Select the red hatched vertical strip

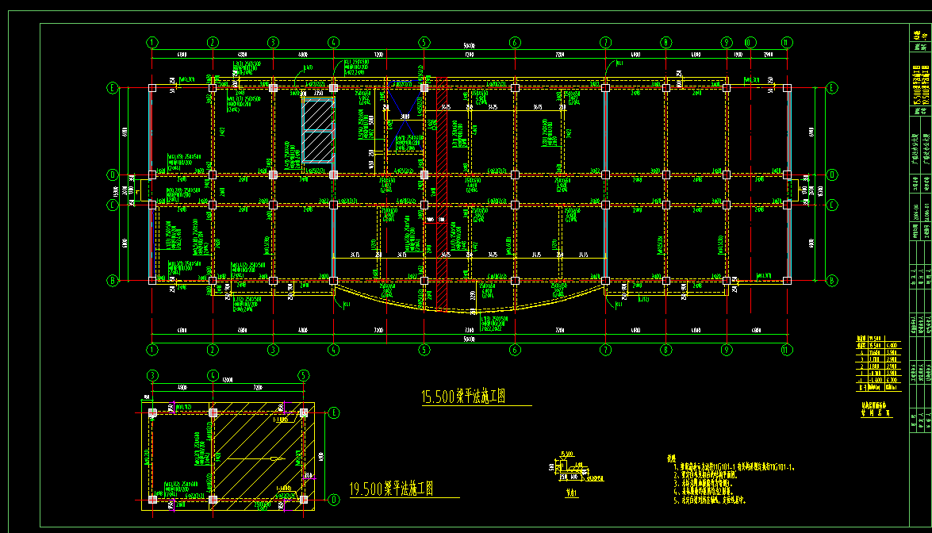pyautogui.click(x=442, y=194)
